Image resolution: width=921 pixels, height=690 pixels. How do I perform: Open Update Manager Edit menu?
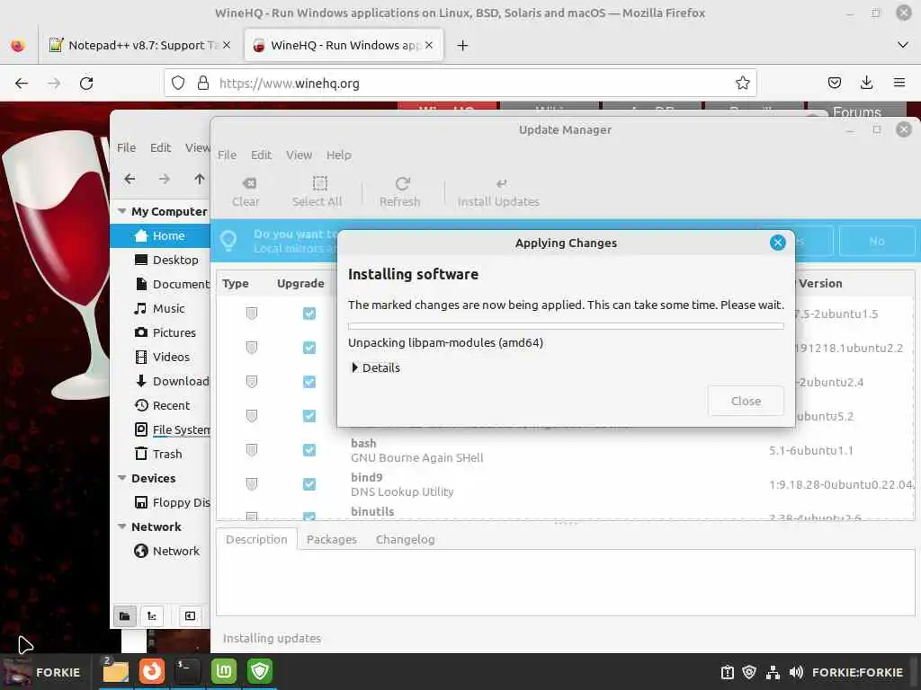262,155
